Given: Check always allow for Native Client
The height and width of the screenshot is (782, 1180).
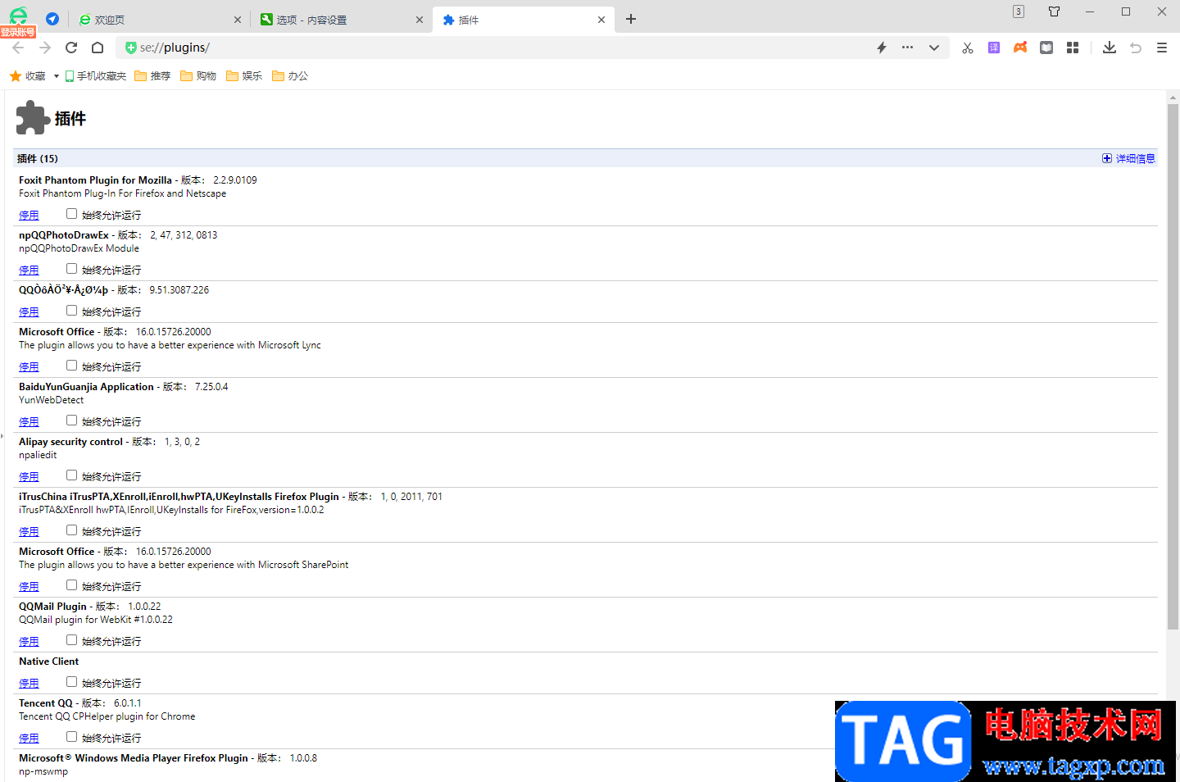Looking at the screenshot, I should (x=71, y=682).
